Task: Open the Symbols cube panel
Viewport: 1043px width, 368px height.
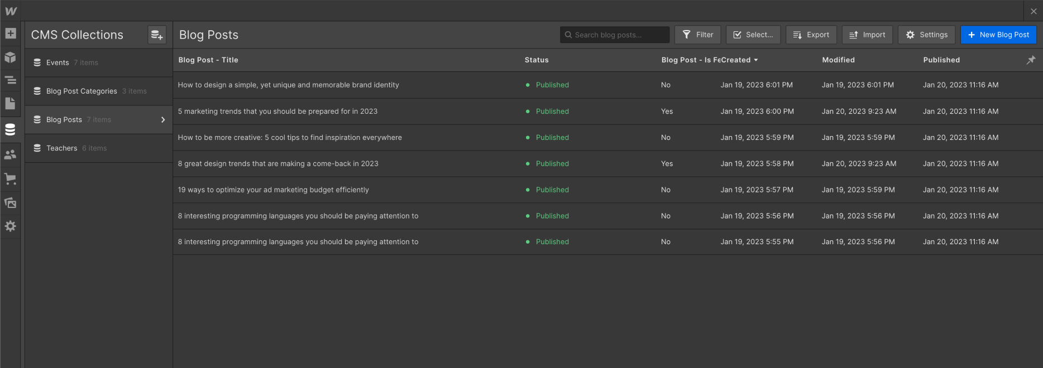Action: (x=11, y=57)
